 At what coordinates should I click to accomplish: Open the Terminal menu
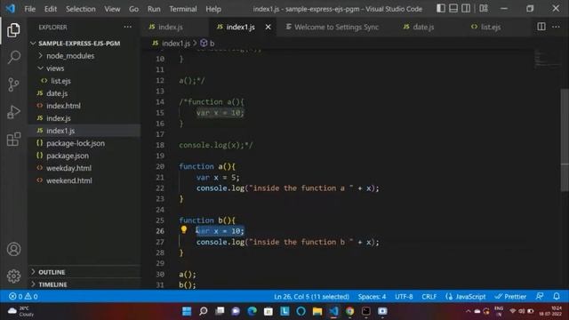click(x=183, y=9)
